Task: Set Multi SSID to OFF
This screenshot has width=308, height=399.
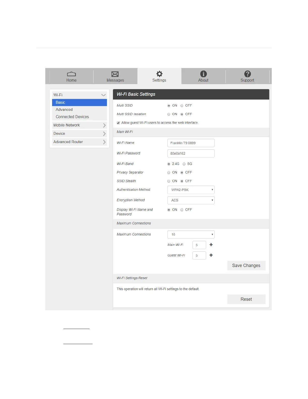Action: pos(182,106)
